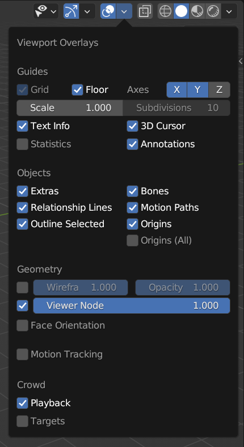
Task: Uncheck the Text Info checkbox
Action: click(x=22, y=126)
